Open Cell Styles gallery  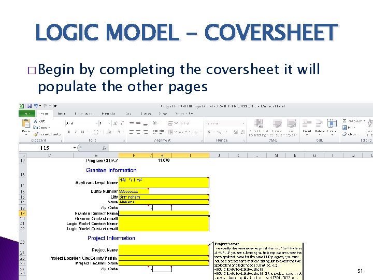tap(291, 128)
